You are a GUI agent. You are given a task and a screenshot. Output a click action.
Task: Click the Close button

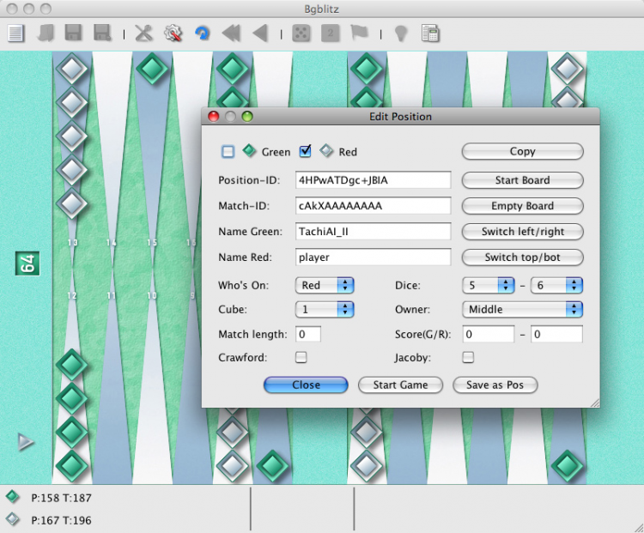point(306,385)
